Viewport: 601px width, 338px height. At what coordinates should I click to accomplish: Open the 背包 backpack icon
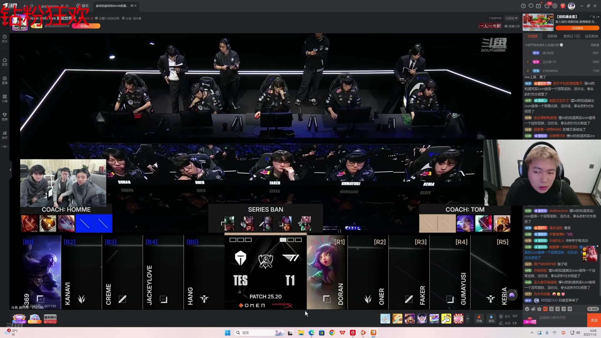click(491, 318)
